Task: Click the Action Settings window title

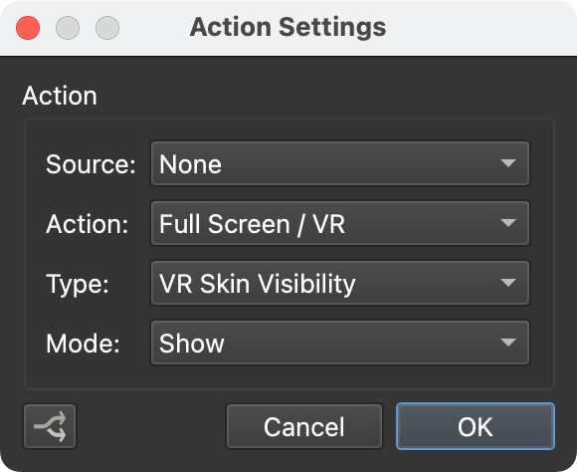Action: pos(288,27)
